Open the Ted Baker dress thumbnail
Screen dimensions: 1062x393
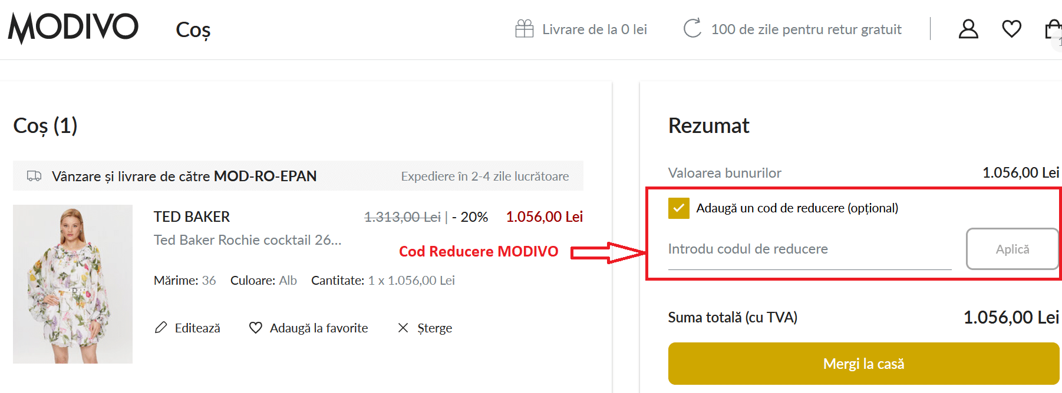[x=72, y=284]
